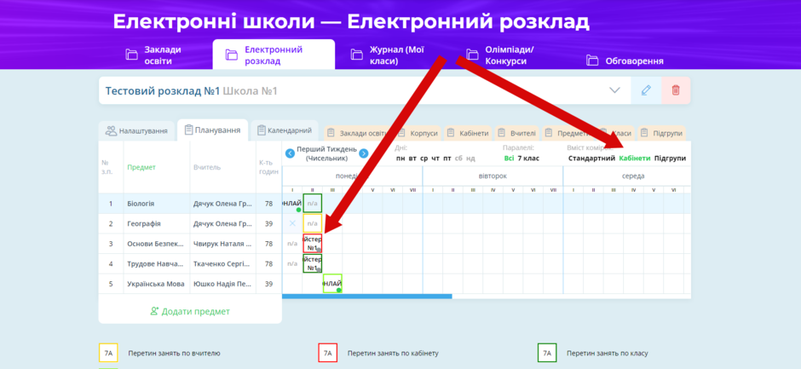
Task: Open the orange Заклади освіти reference tab
Action: [358, 133]
